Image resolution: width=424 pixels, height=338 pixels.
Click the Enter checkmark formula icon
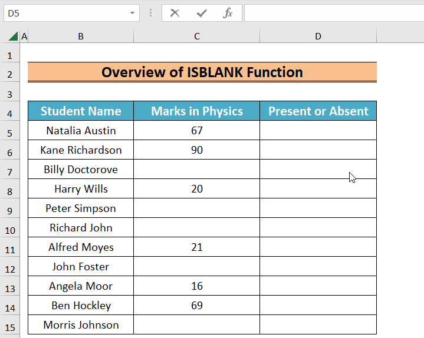pyautogui.click(x=202, y=13)
